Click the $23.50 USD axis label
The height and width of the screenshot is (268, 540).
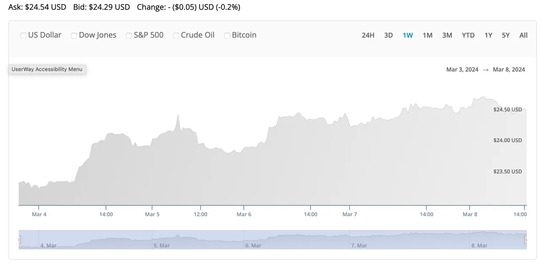[x=508, y=171]
